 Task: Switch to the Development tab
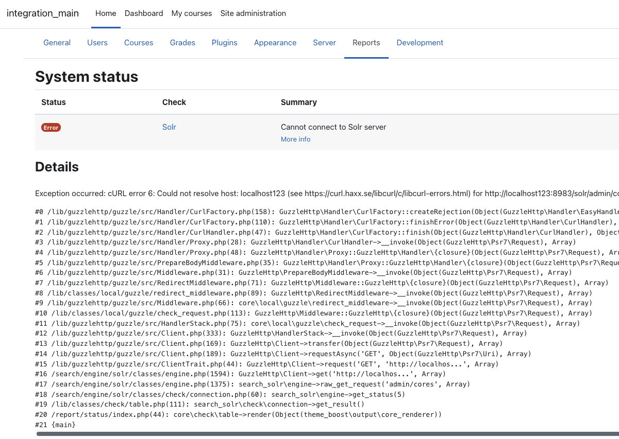pyautogui.click(x=420, y=43)
